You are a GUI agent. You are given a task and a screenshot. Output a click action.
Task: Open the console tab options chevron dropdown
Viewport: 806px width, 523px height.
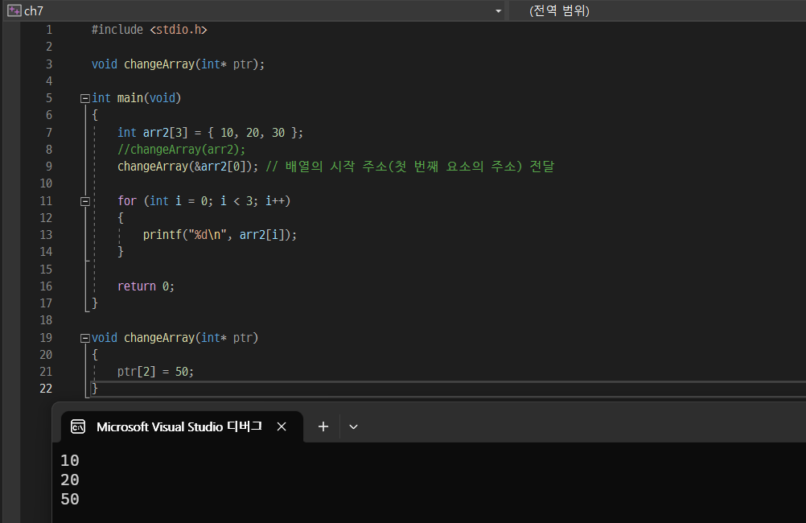pos(353,426)
